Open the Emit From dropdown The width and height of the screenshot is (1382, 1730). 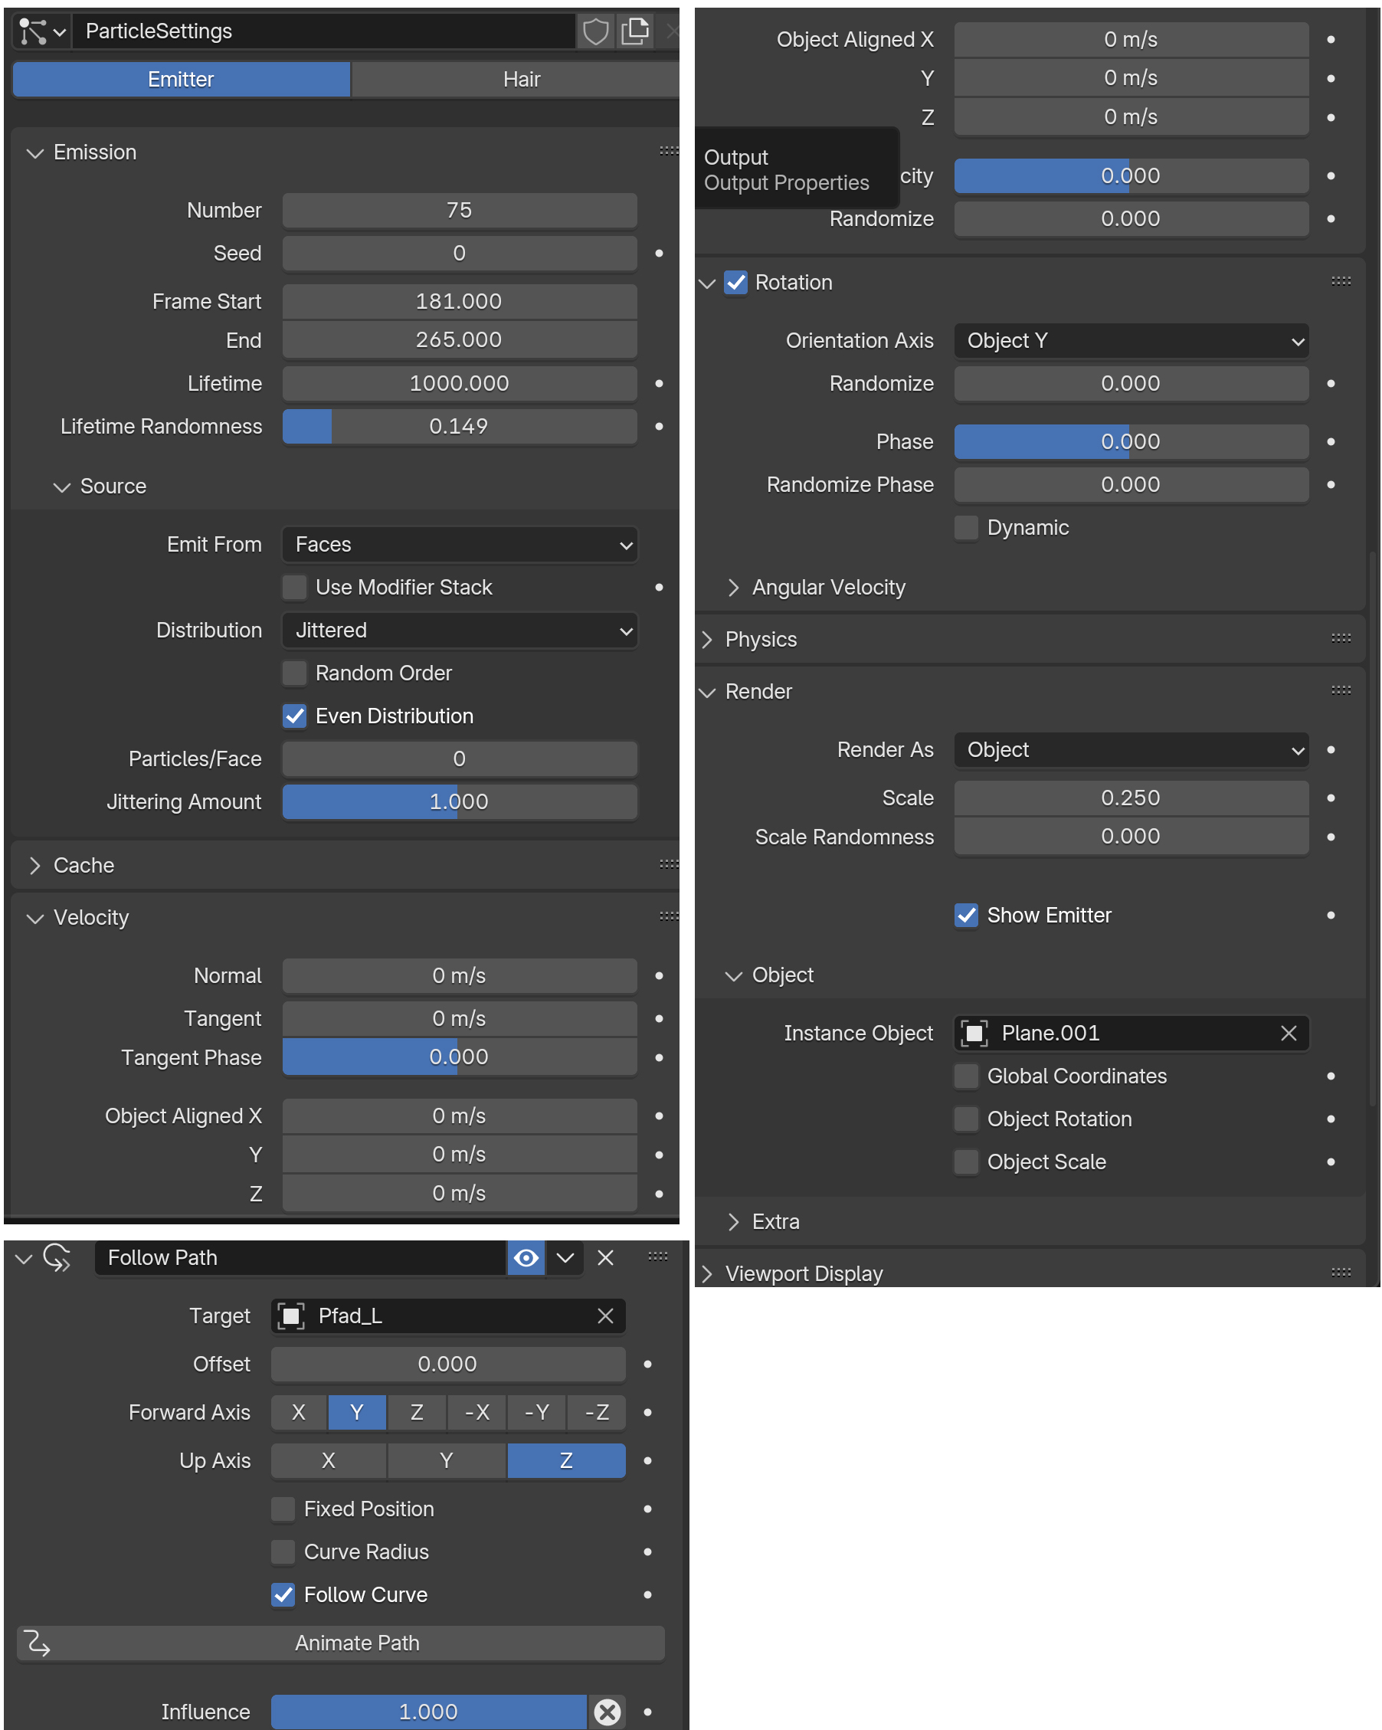click(x=459, y=545)
